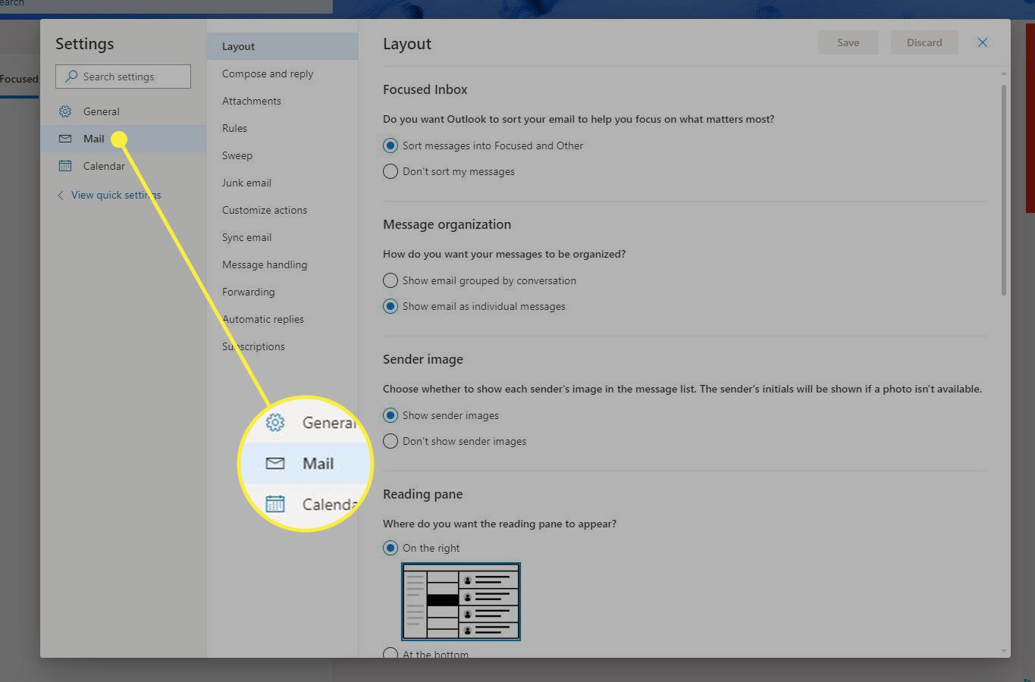Click the Calendar icon in the settings sidebar

tap(65, 166)
